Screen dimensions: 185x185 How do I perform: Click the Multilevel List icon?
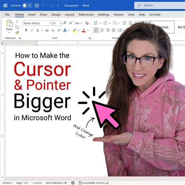pyautogui.click(x=115, y=23)
